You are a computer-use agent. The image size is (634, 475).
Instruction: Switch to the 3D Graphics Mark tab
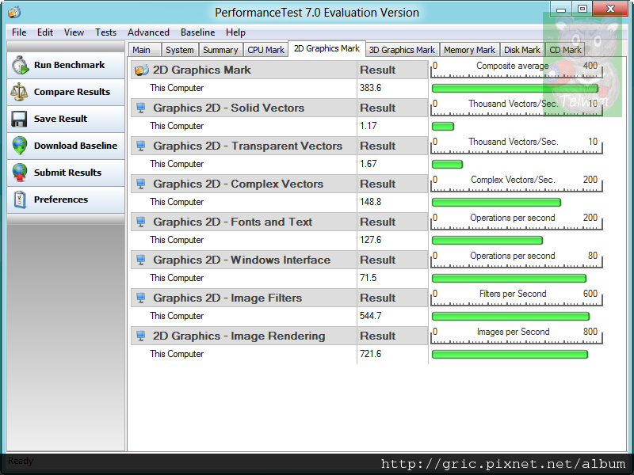402,50
